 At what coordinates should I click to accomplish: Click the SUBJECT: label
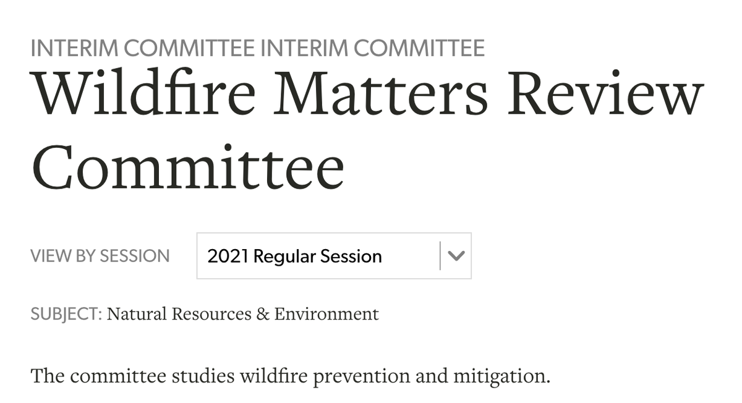66,314
